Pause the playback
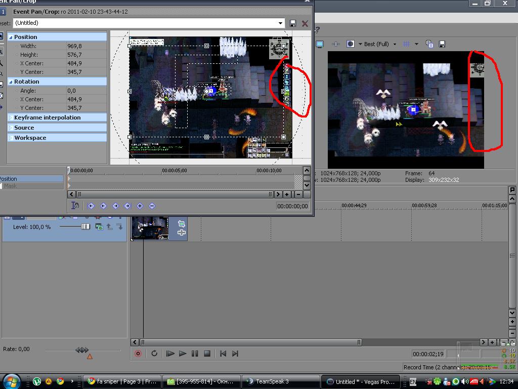Image resolution: width=518 pixels, height=389 pixels. 195,354
